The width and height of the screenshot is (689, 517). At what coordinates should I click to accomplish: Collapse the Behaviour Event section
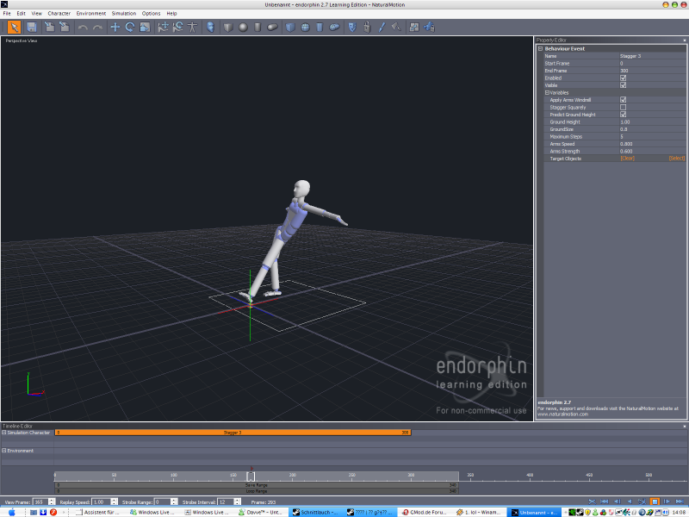point(540,48)
